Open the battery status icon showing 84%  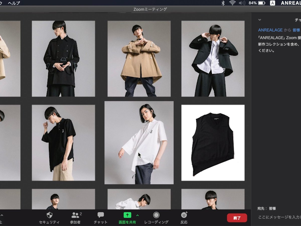(258, 3)
